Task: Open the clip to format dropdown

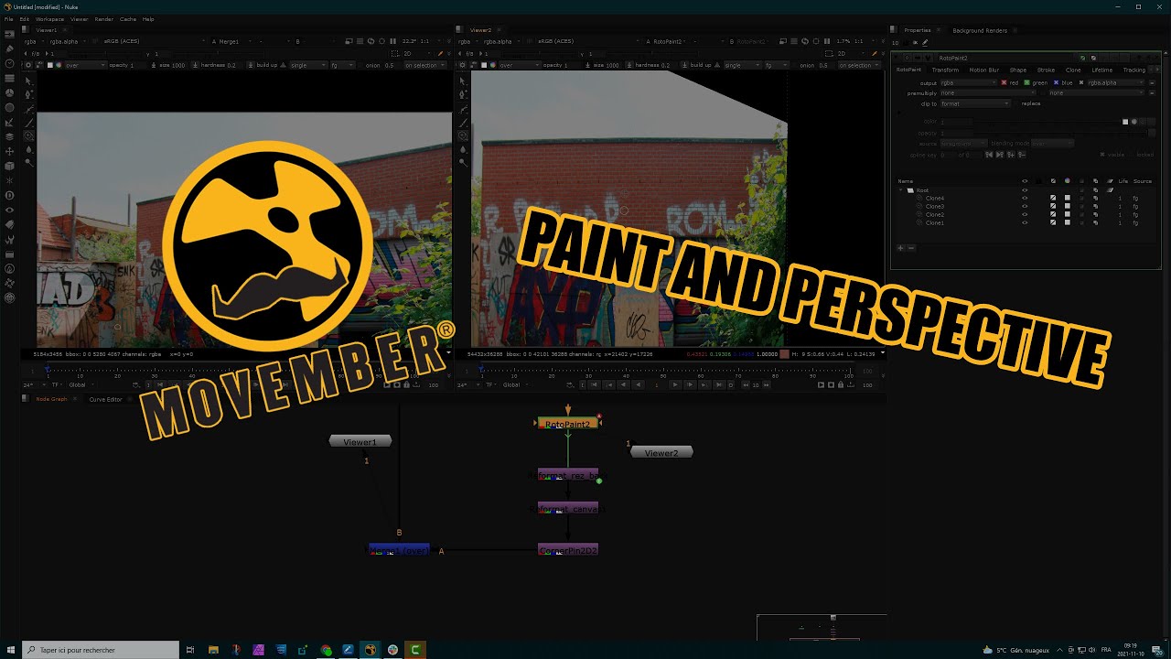Action: (975, 103)
